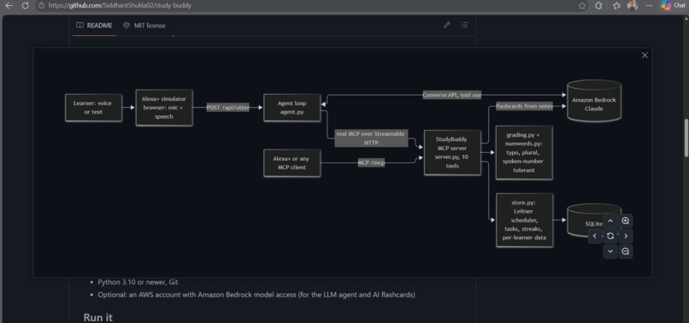Click the page's vertical scrollbar thumb
The height and width of the screenshot is (323, 689).
coord(686,138)
